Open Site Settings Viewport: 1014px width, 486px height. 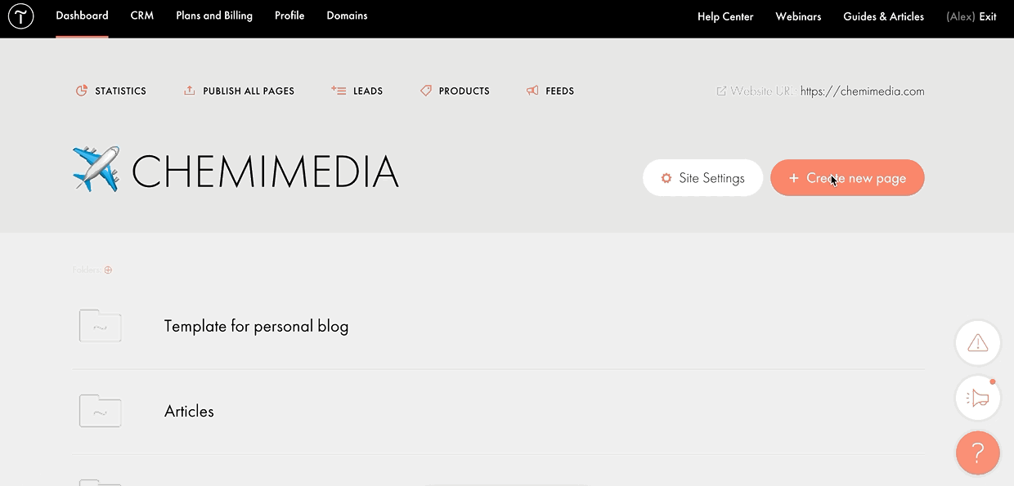tap(702, 178)
